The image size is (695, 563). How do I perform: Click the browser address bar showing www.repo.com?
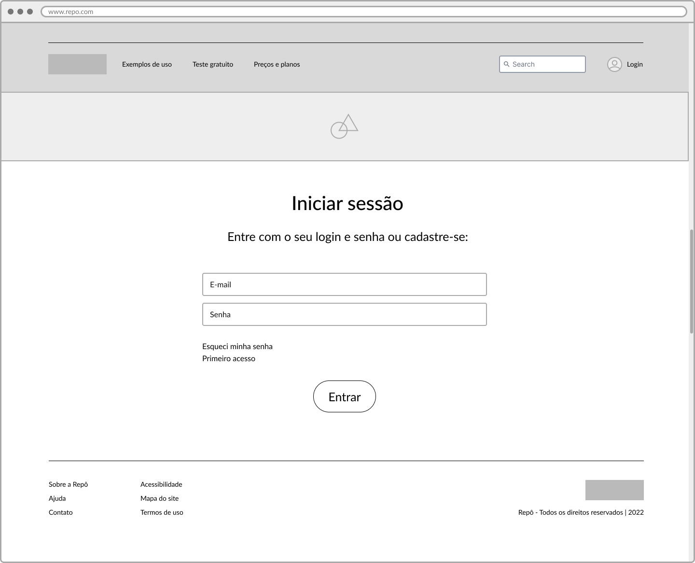[193, 12]
